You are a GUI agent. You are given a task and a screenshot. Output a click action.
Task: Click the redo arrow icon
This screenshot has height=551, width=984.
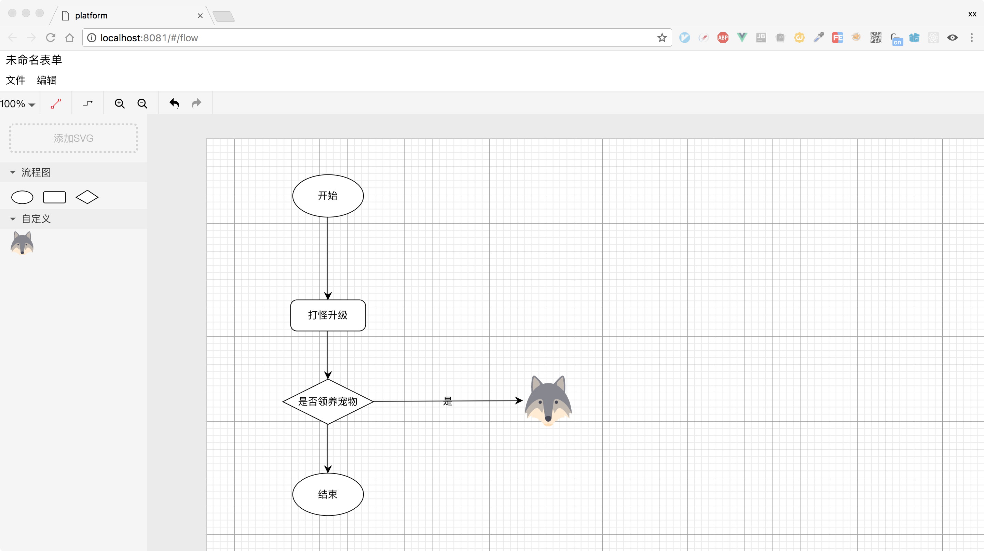[196, 103]
